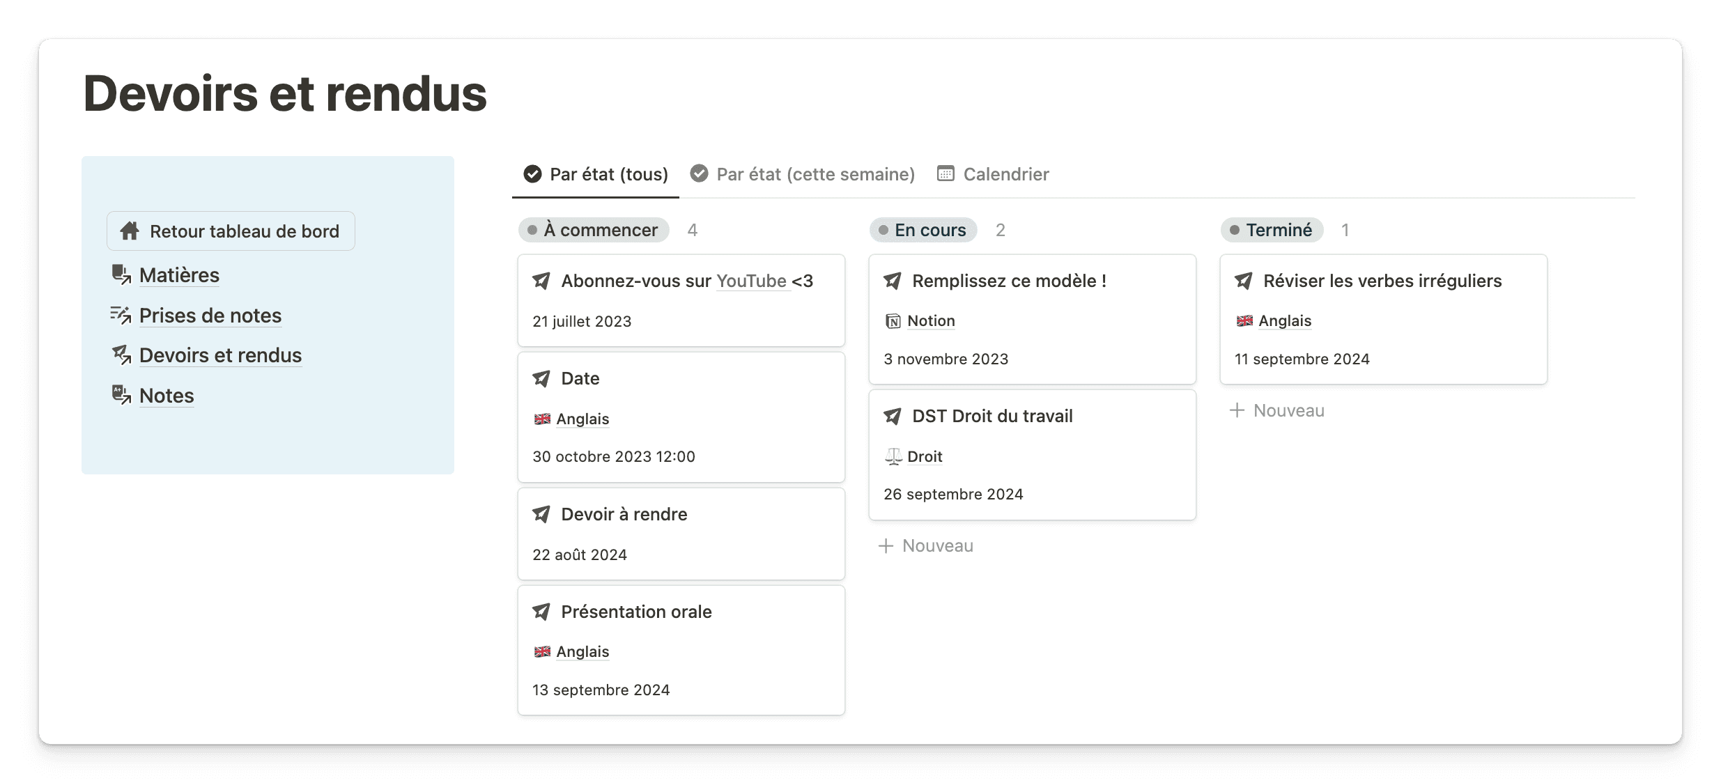Open the Devoirs et rendus sidebar link

[220, 355]
